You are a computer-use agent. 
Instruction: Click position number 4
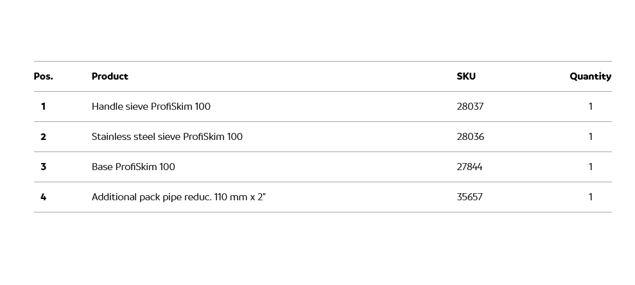tap(43, 197)
